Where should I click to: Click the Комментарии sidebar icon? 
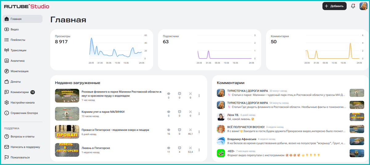(6, 92)
